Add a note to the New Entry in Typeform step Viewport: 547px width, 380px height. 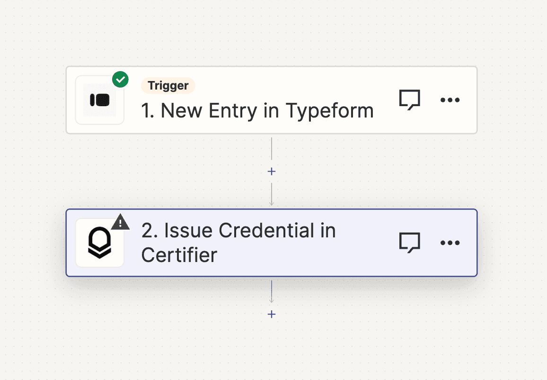(x=410, y=100)
